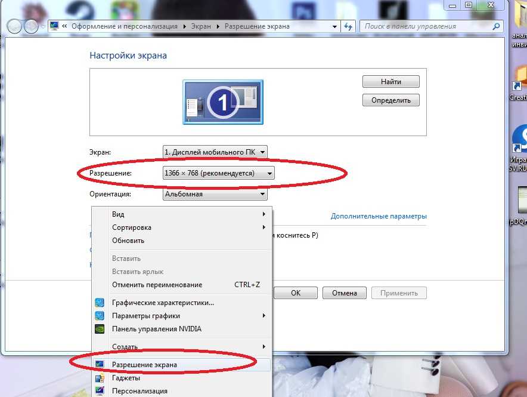The height and width of the screenshot is (397, 527).
Task: Click the Персонализация icon in menu
Action: click(x=100, y=390)
